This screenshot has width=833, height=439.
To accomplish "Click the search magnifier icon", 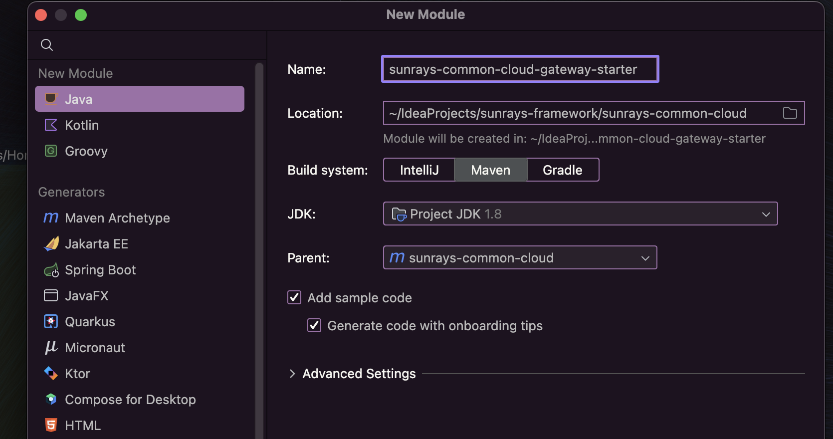I will 47,45.
